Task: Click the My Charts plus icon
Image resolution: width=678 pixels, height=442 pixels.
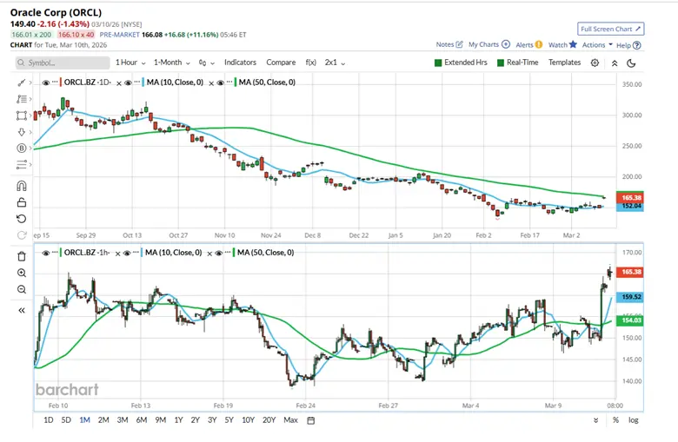Action: tap(506, 44)
